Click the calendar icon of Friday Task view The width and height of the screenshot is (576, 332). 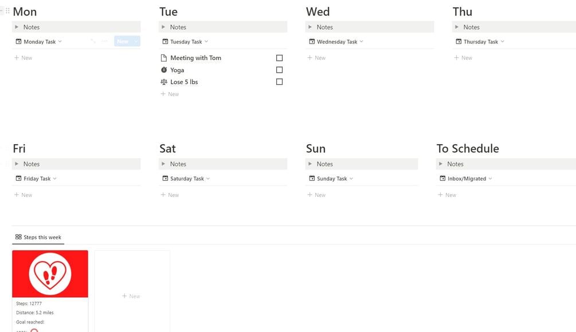(x=18, y=179)
